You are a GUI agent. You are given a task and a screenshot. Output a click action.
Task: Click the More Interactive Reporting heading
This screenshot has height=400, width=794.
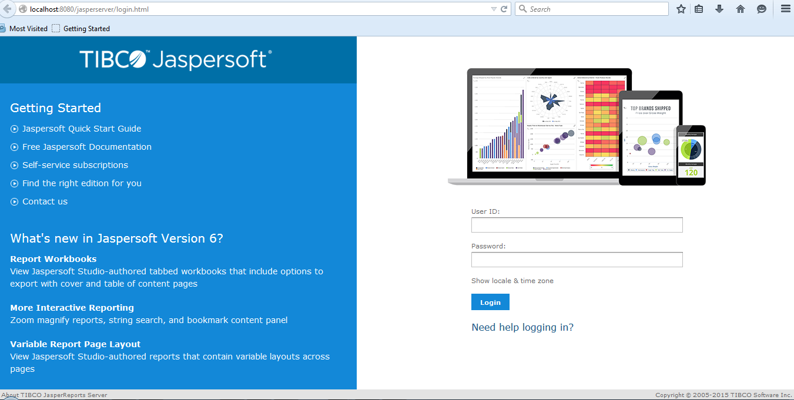(x=72, y=308)
